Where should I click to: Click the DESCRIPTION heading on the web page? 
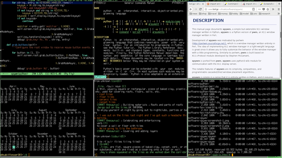(x=208, y=20)
